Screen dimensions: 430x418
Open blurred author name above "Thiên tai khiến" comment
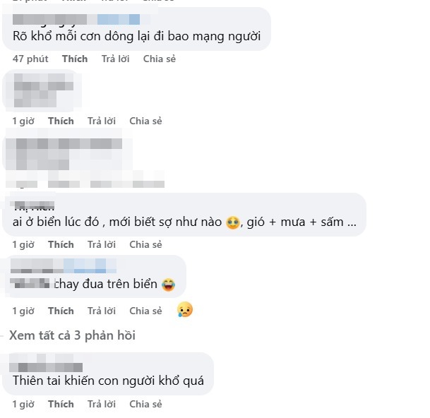[46, 364]
